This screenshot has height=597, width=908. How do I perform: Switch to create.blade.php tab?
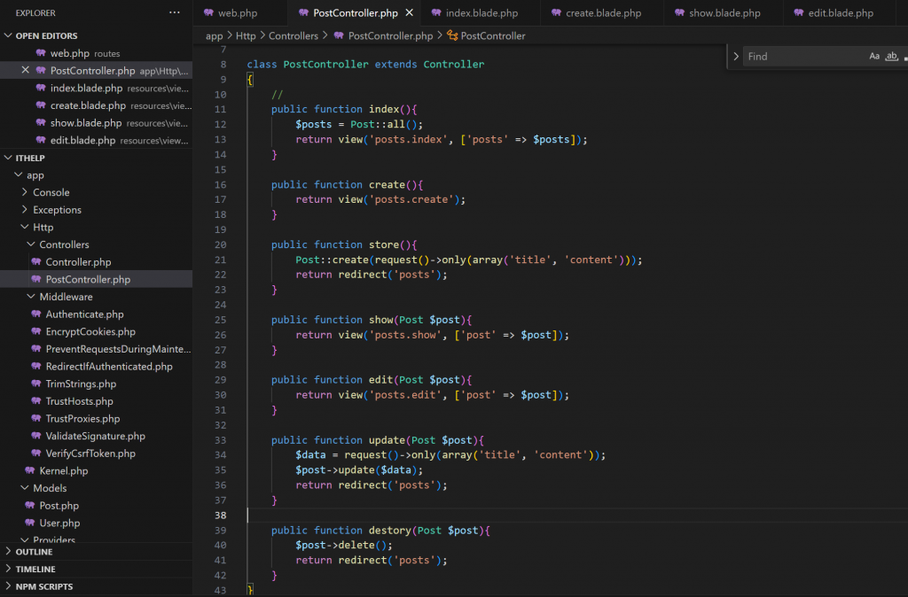pos(603,12)
